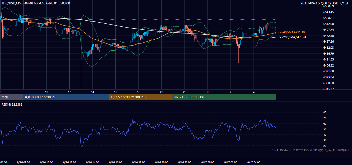Click the 9/16 20:00 date label
The image size is (352, 165).
coord(162,162)
